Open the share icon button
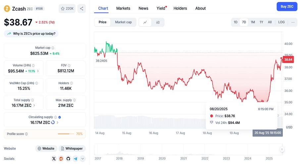The height and width of the screenshot is (165, 298). tap(81, 9)
